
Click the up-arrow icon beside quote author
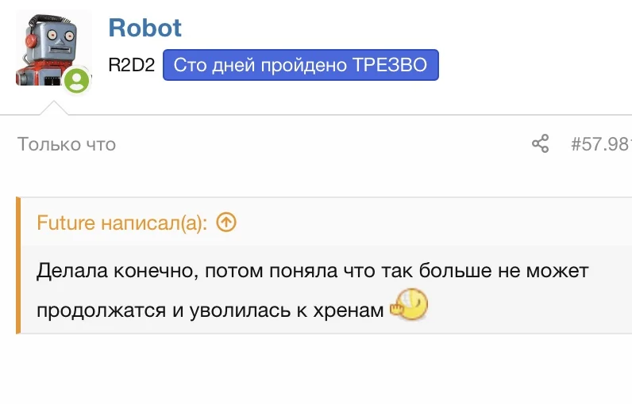pos(226,223)
